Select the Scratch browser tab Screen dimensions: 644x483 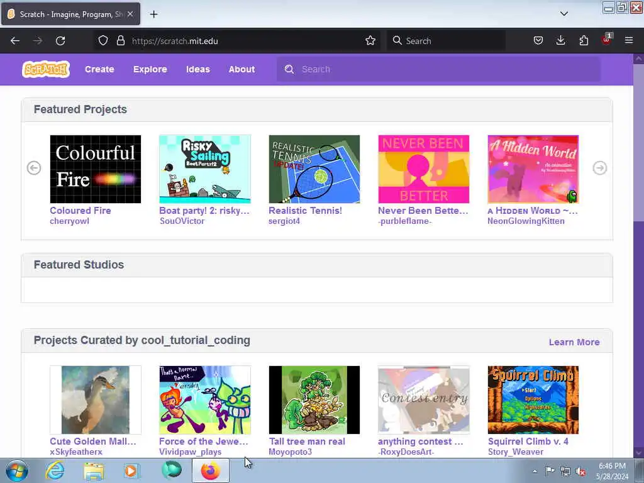70,14
